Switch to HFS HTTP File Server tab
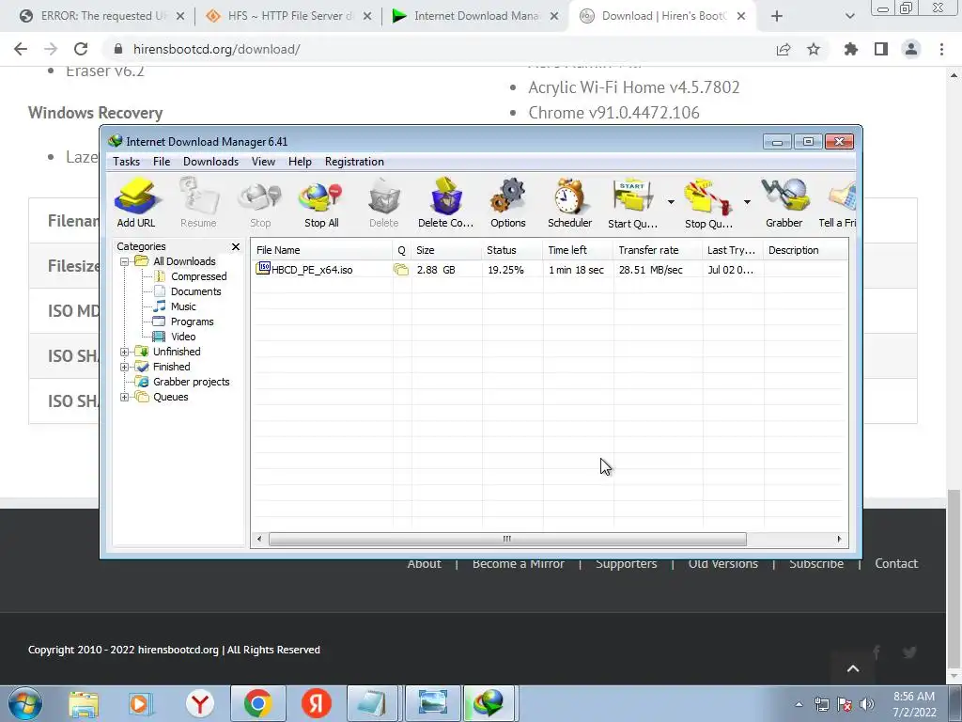962x722 pixels. (288, 16)
